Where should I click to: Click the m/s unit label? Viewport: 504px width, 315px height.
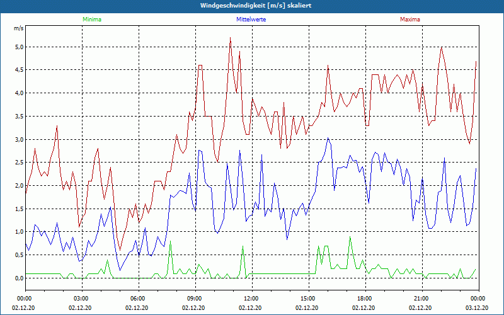(x=19, y=28)
